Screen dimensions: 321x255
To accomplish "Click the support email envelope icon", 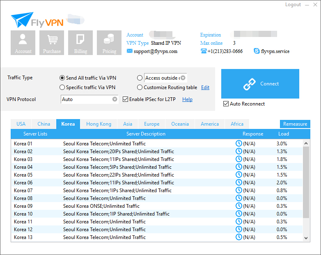I will coord(129,51).
